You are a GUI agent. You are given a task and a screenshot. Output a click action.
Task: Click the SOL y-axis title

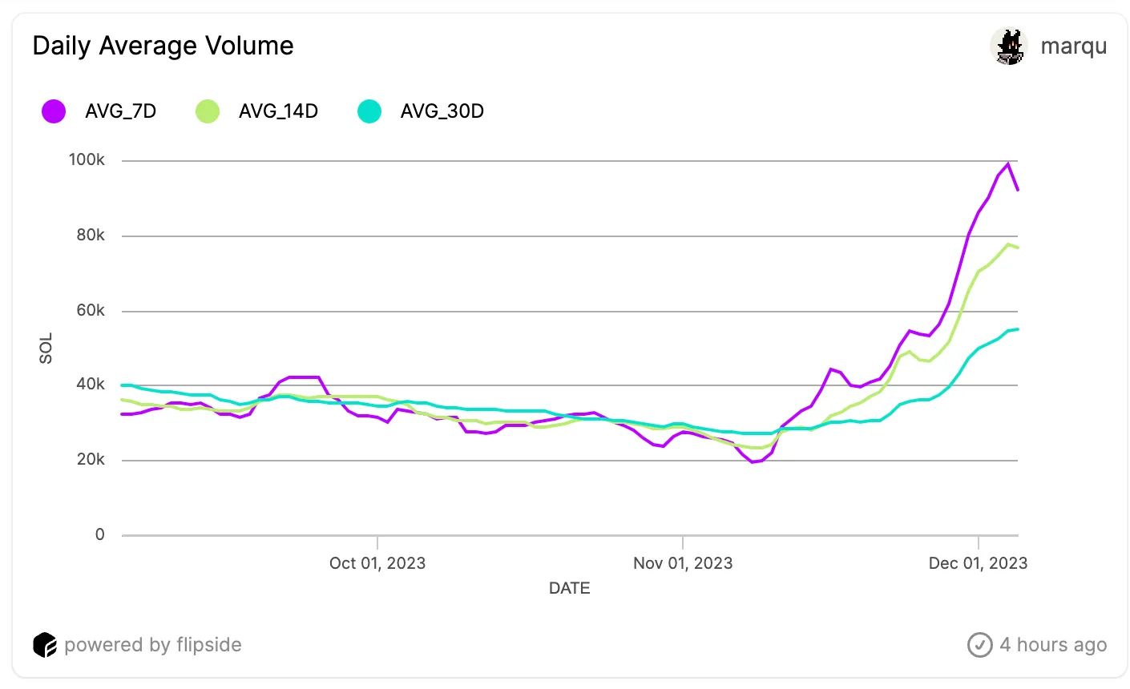pos(46,349)
